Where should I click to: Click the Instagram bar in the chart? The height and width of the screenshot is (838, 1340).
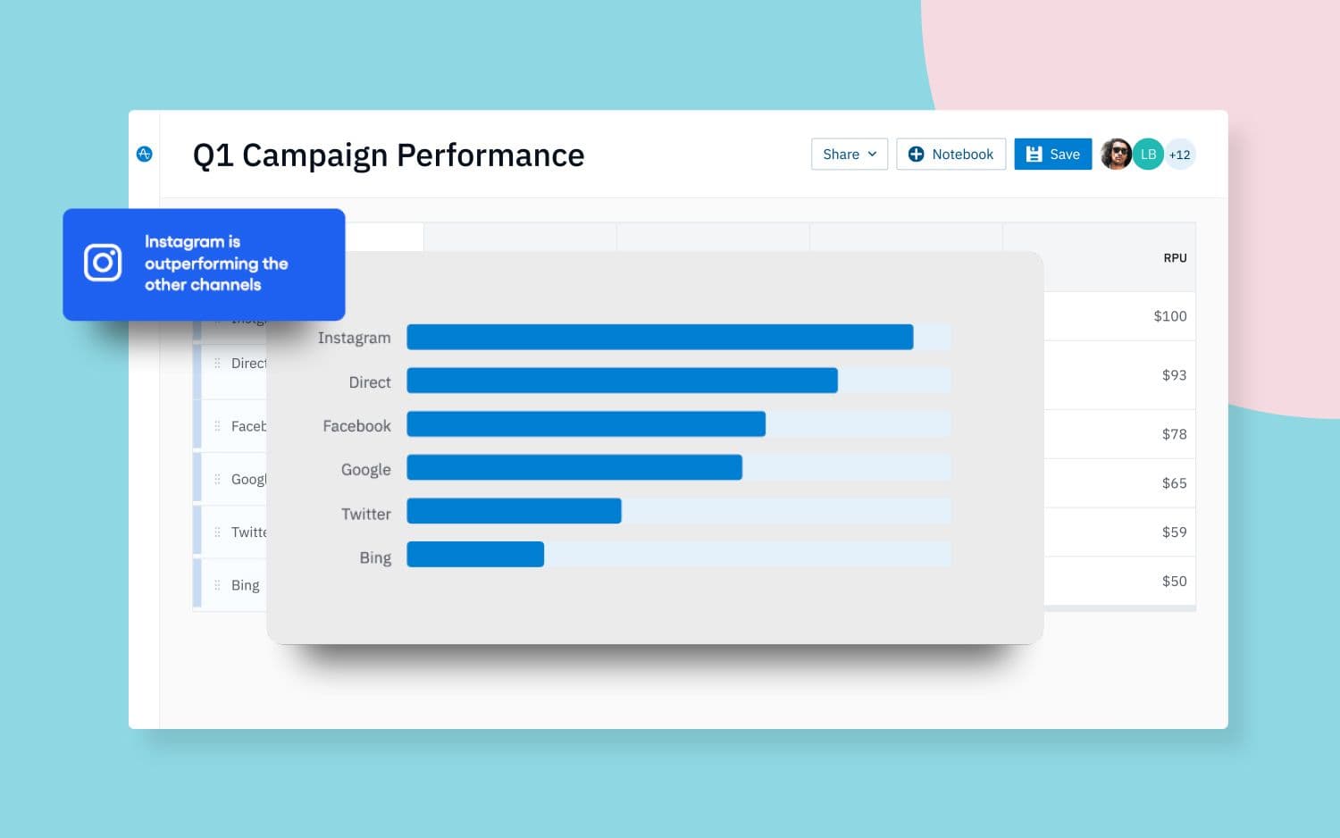(659, 337)
